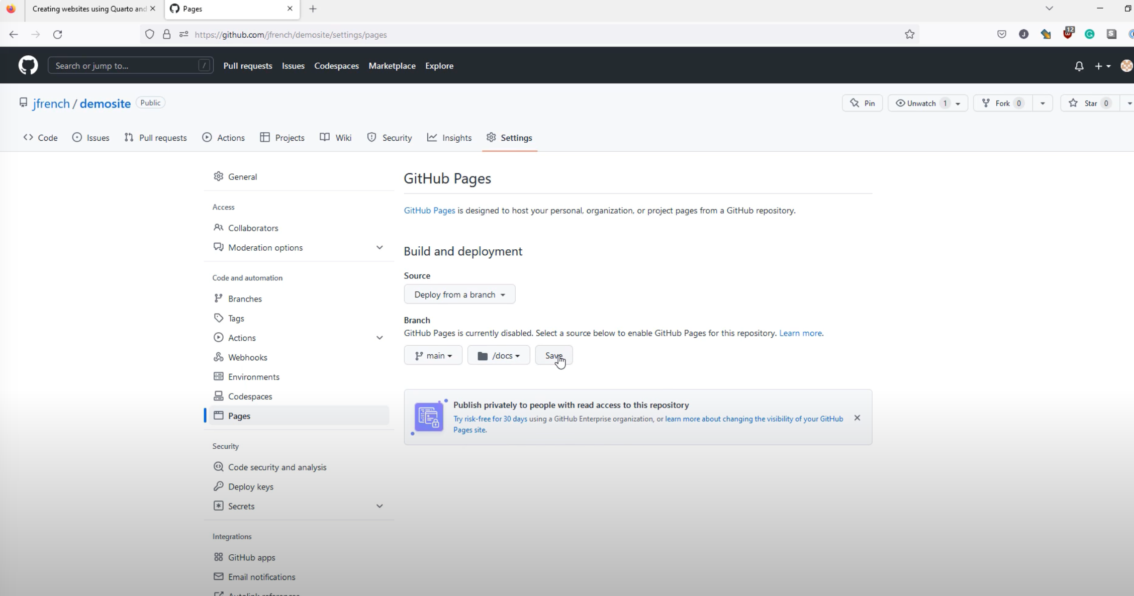Open Email notifications settings
Image resolution: width=1134 pixels, height=596 pixels.
click(x=299, y=577)
